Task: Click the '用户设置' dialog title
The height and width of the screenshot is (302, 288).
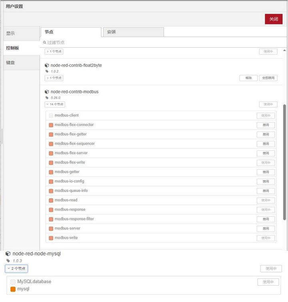Action: coord(14,6)
